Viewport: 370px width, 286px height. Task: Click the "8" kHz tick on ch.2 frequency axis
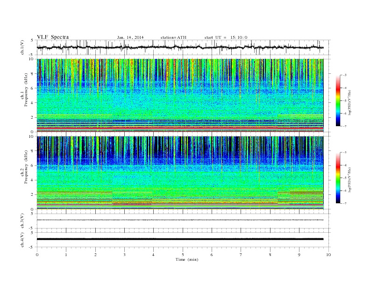[x=33, y=151]
